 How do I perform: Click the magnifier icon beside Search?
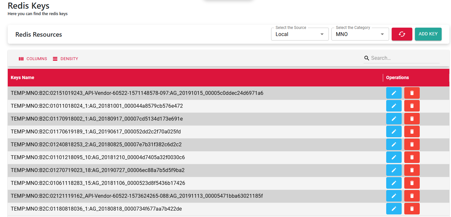367,58
